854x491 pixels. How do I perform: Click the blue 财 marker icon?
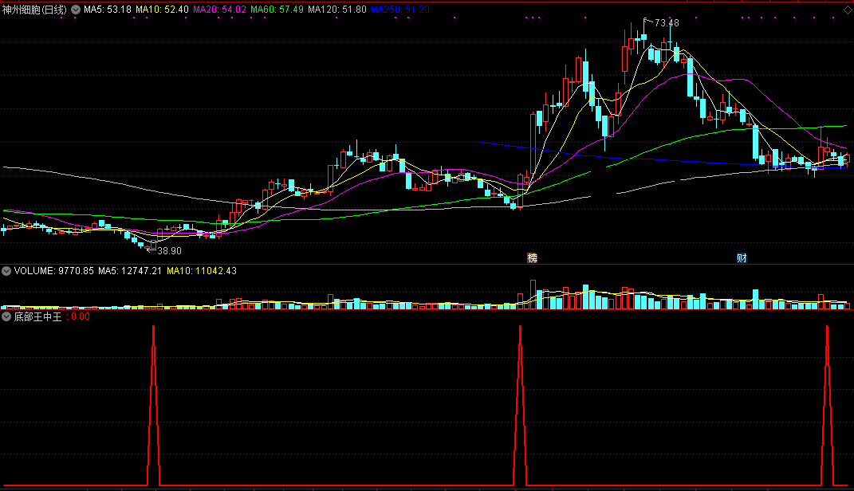pyautogui.click(x=742, y=257)
